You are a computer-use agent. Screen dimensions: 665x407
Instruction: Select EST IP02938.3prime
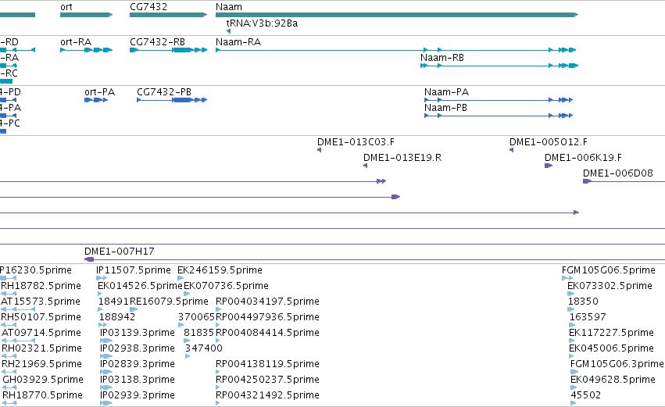[138, 348]
